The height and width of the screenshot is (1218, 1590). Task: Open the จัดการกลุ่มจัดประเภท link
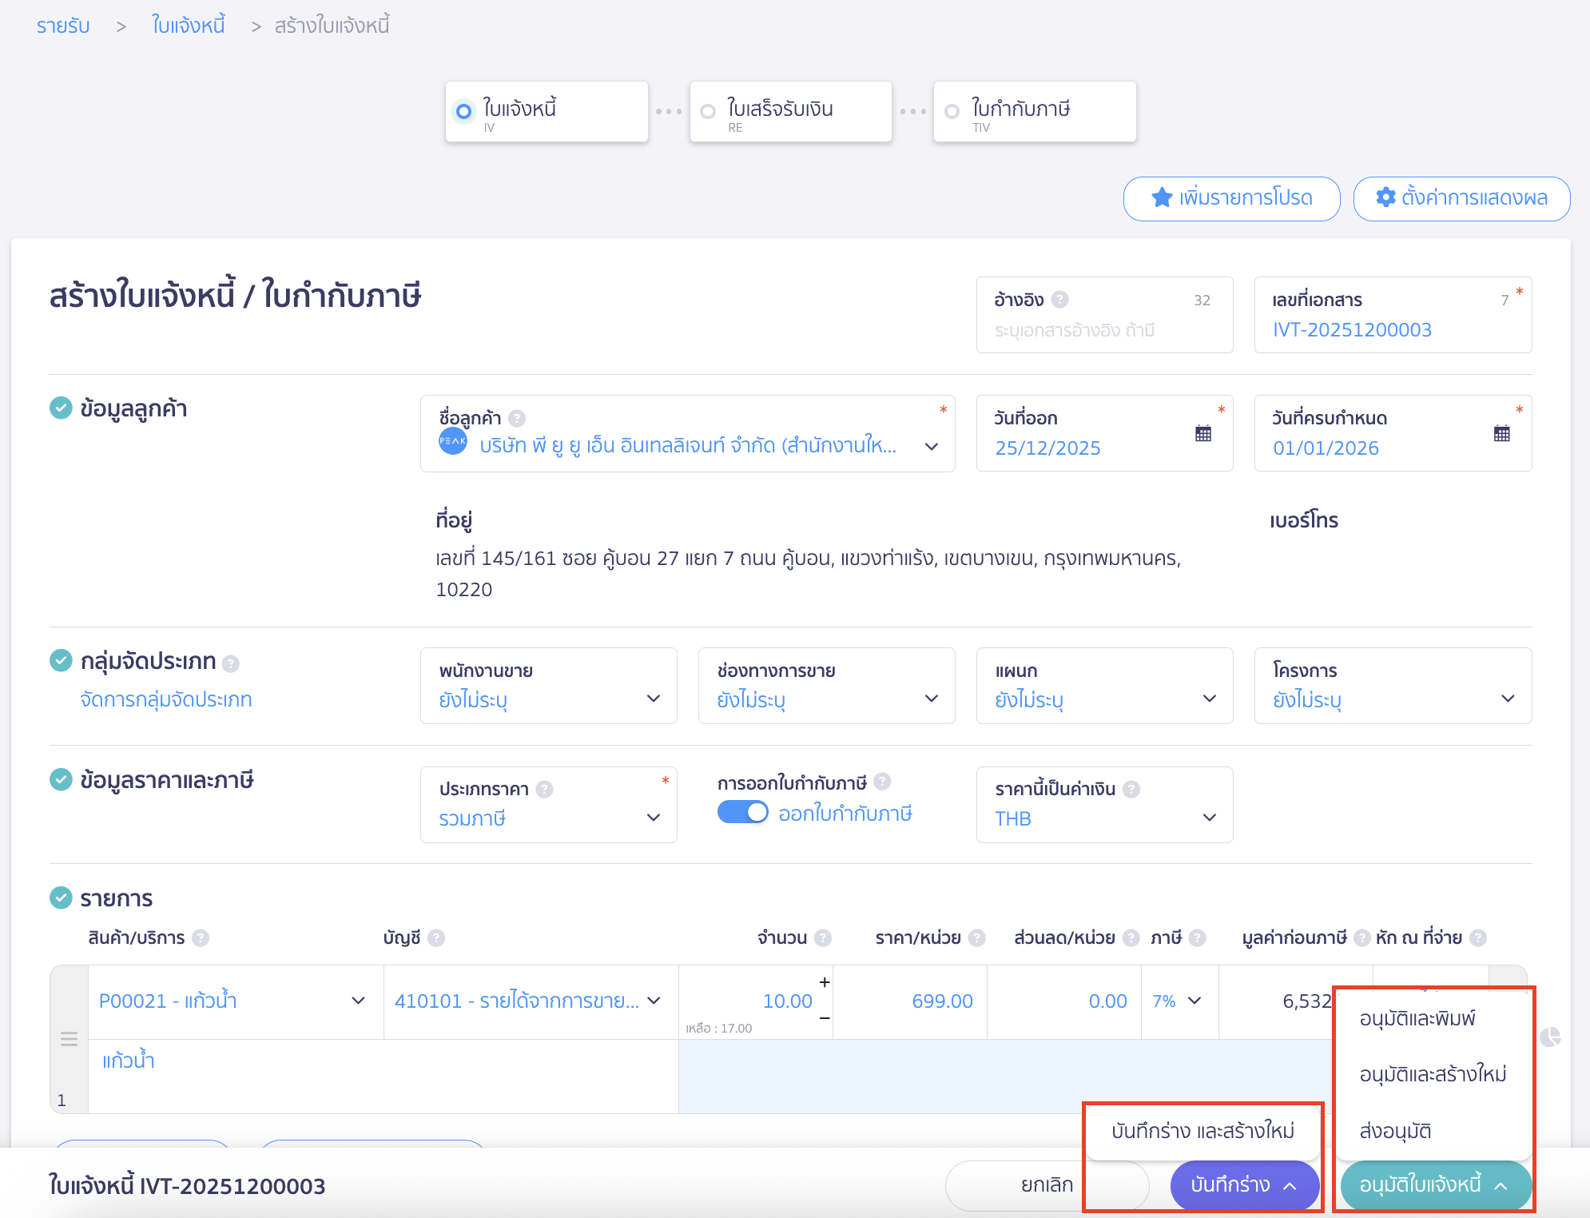[x=166, y=700]
